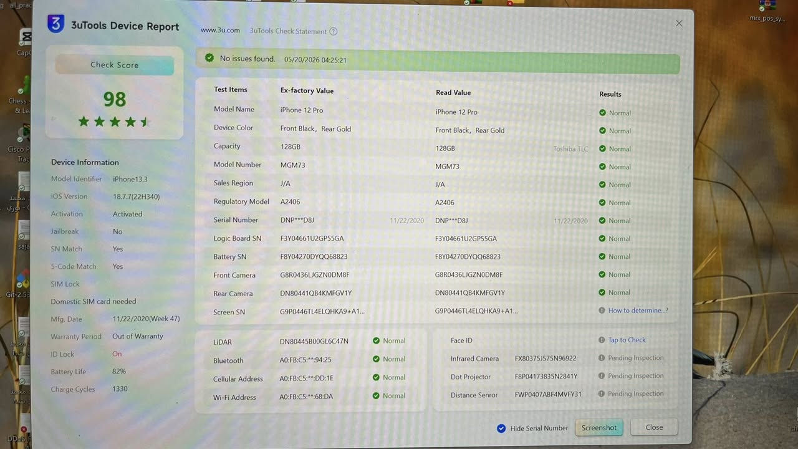Select the mrx_pos_sy desktop icon

767,11
